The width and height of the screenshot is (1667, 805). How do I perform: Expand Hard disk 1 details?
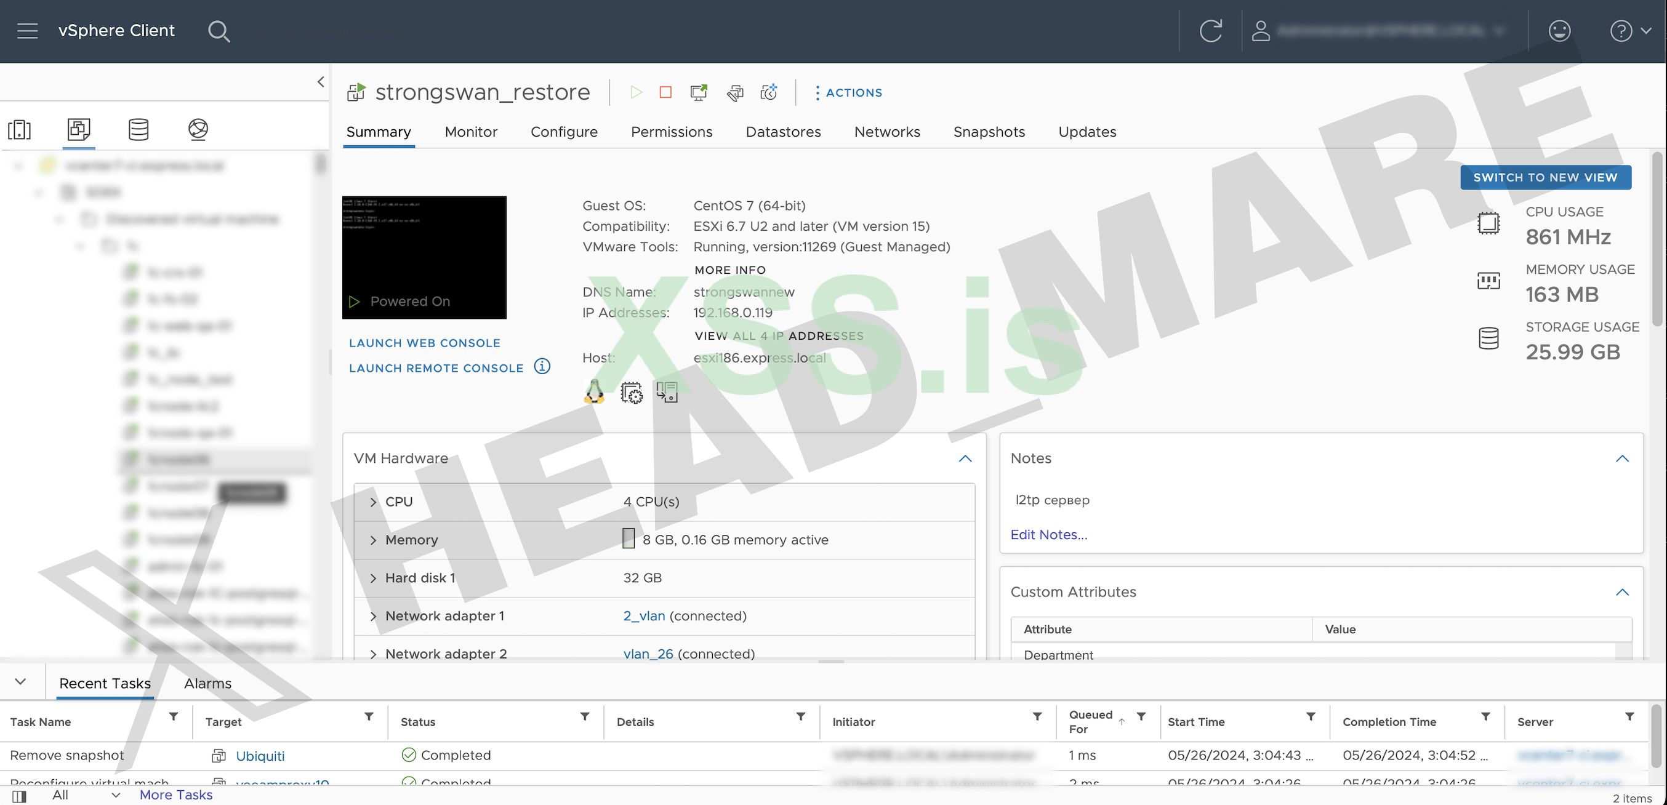[x=374, y=579]
